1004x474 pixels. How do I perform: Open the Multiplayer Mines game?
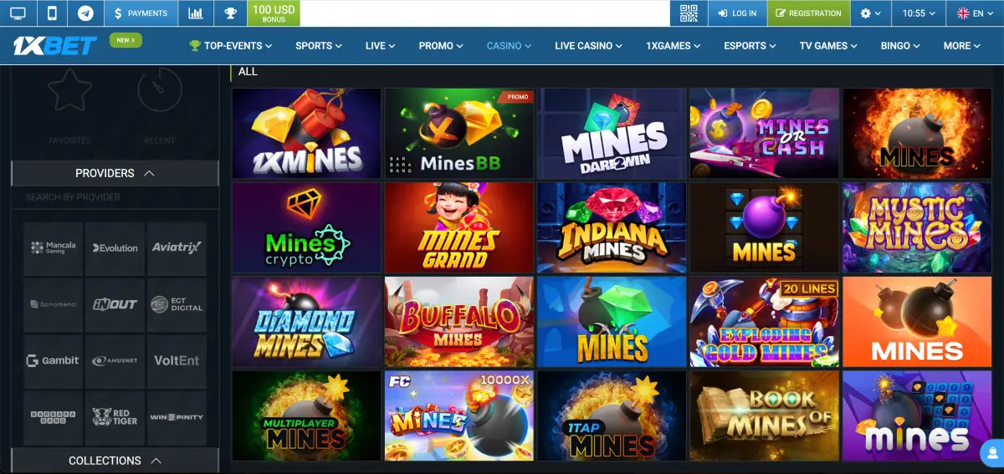[x=306, y=416]
